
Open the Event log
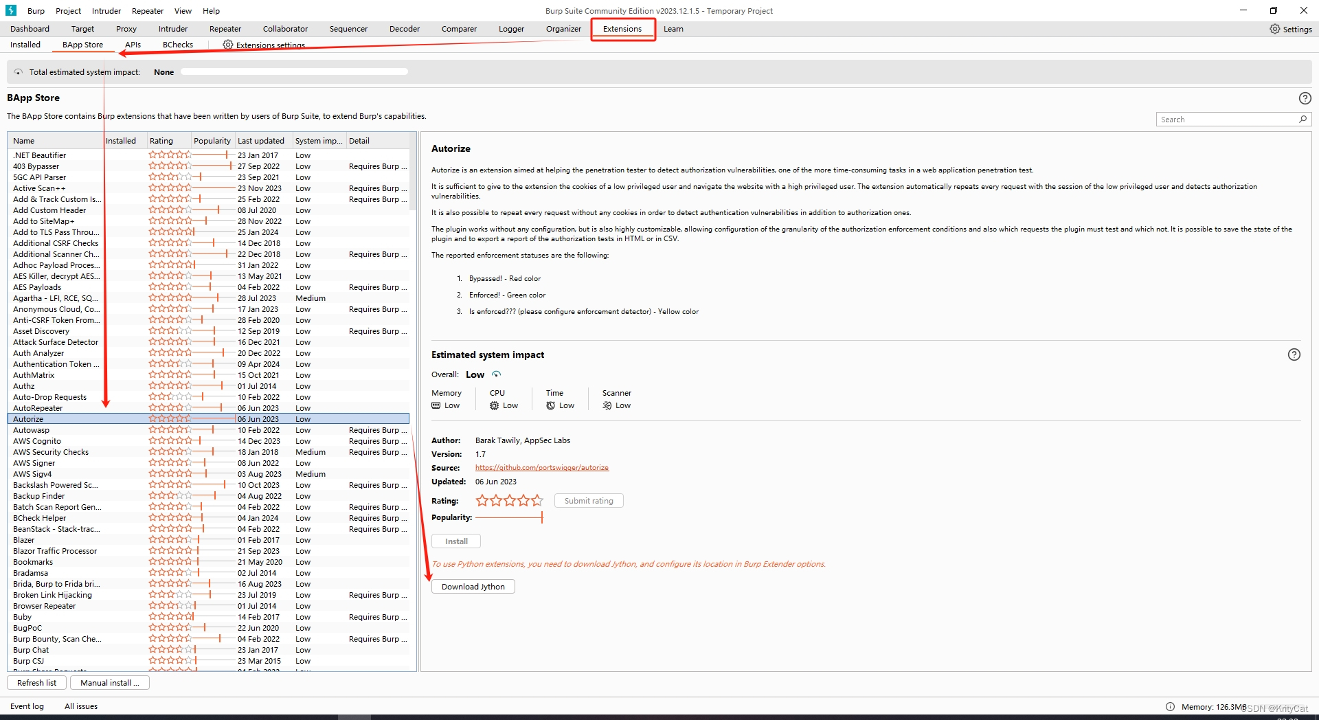(x=27, y=706)
